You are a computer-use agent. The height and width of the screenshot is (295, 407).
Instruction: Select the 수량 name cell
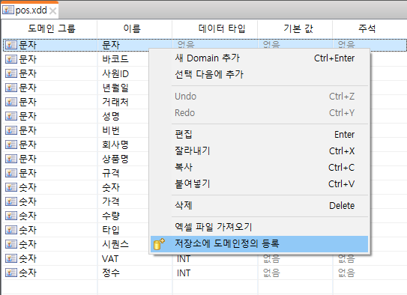tap(111, 216)
